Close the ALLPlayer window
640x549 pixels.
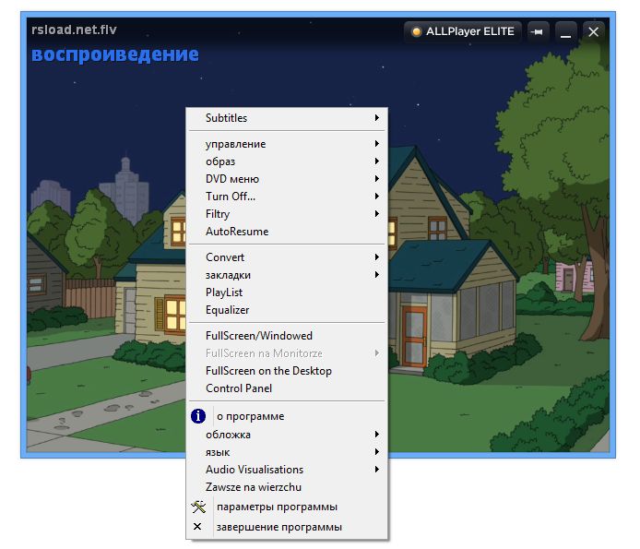coord(594,32)
